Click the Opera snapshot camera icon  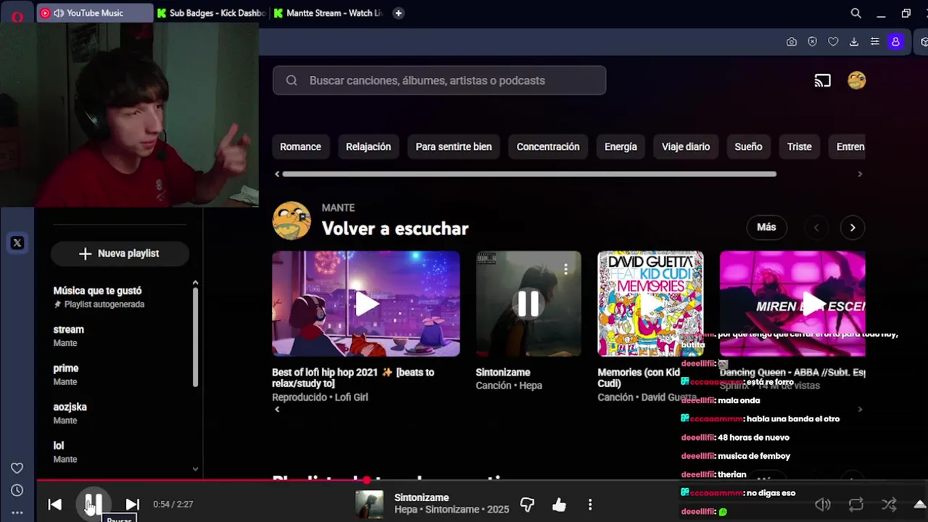pos(792,42)
